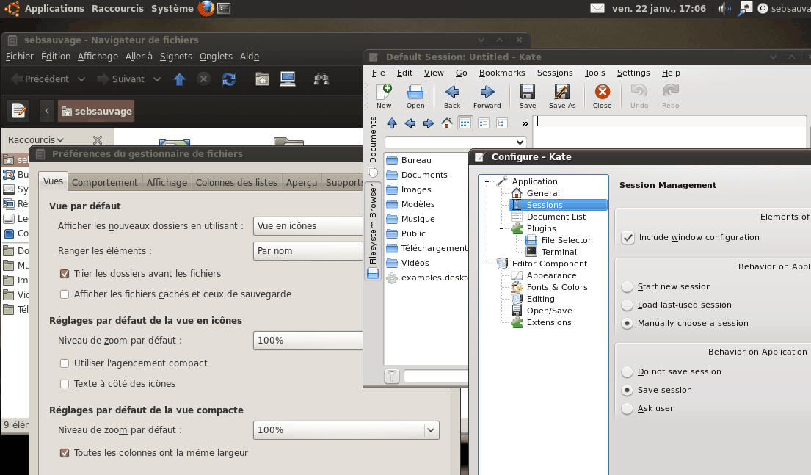Open the Bookmarks menu in Kate
This screenshot has height=475, width=811.
(502, 73)
